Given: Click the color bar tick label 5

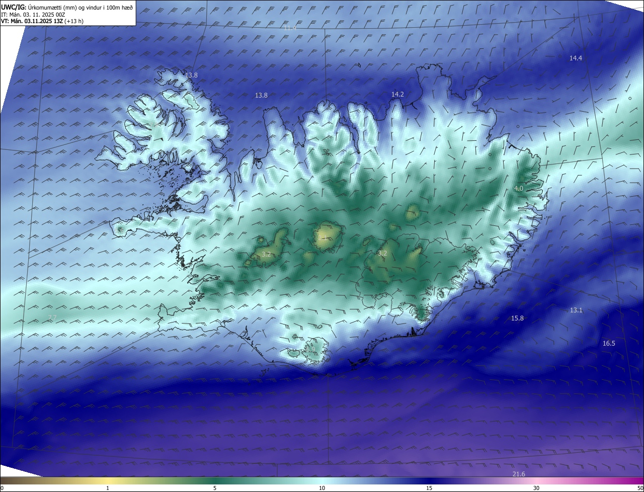Looking at the screenshot, I should point(215,488).
